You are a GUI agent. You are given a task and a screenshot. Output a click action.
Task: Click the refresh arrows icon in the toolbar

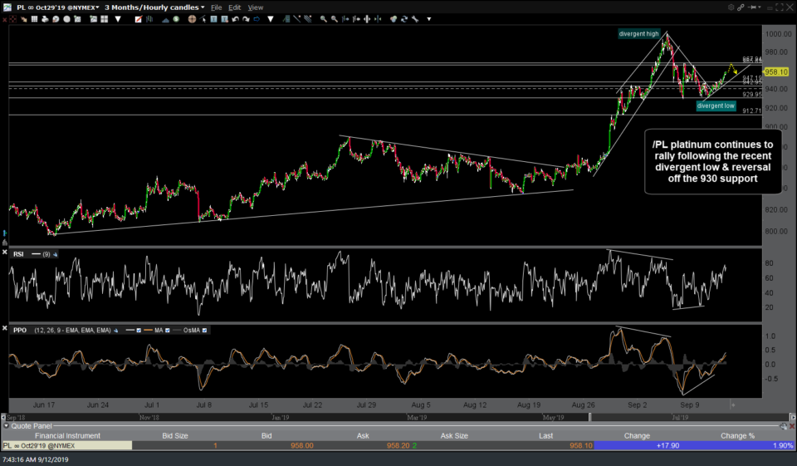tap(404, 19)
